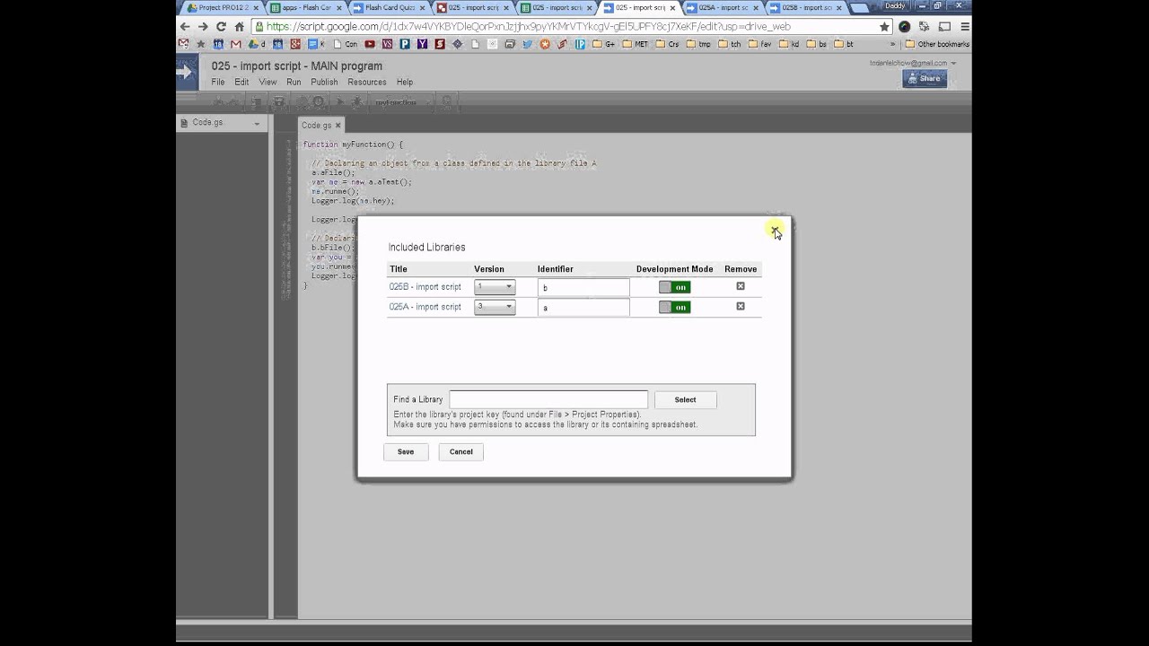
Task: Click the identifier field containing 'b'
Action: click(583, 287)
